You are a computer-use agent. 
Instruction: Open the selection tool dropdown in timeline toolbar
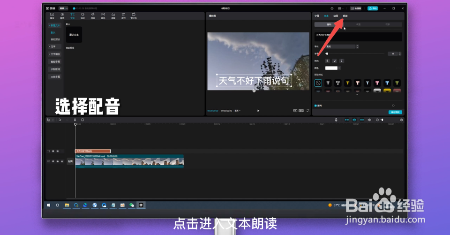pos(53,120)
